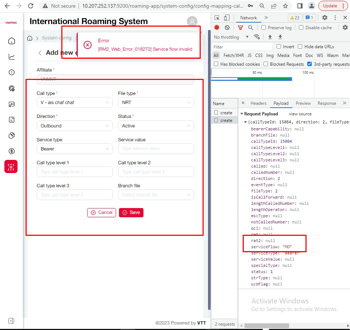Click the dollar sign sidebar icon

12,151
